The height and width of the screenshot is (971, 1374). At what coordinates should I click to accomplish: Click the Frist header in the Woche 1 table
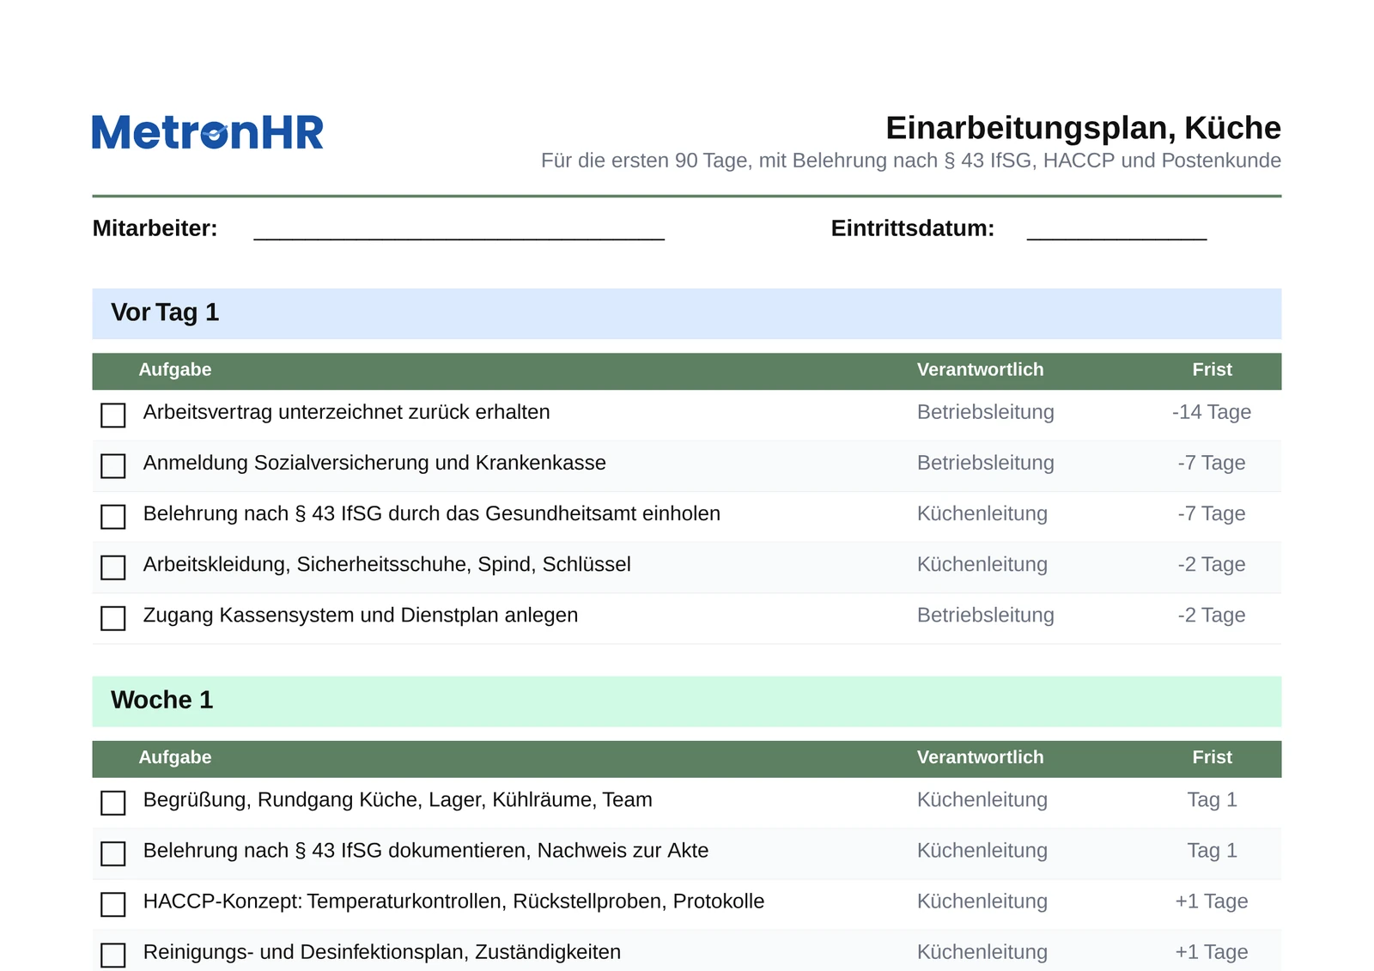pos(1212,758)
